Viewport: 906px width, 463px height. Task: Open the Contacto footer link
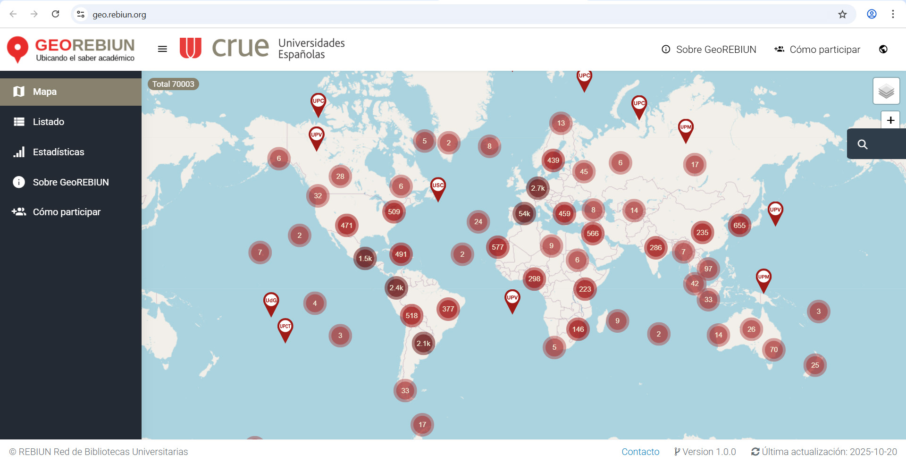640,452
